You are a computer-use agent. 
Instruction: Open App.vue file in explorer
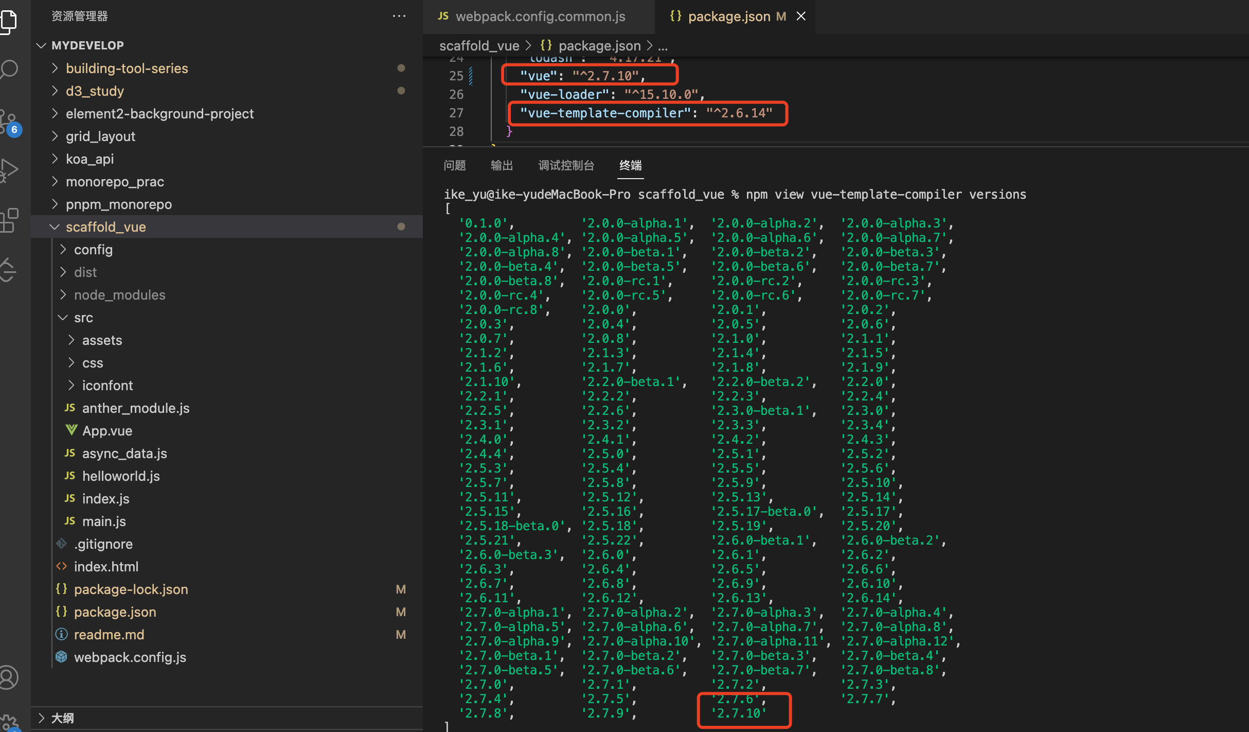click(107, 431)
